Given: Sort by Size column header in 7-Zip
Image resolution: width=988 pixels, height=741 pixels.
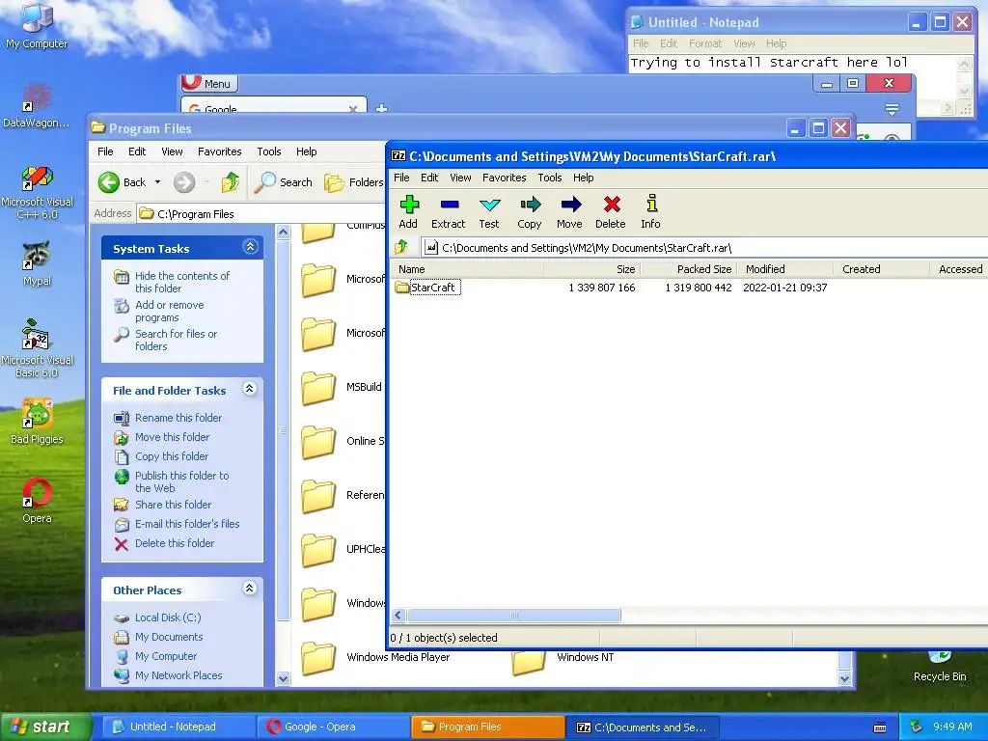Looking at the screenshot, I should pos(592,269).
